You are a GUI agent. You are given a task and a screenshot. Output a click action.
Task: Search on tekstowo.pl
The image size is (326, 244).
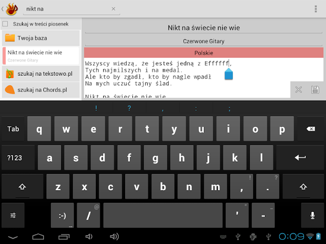[x=41, y=74]
